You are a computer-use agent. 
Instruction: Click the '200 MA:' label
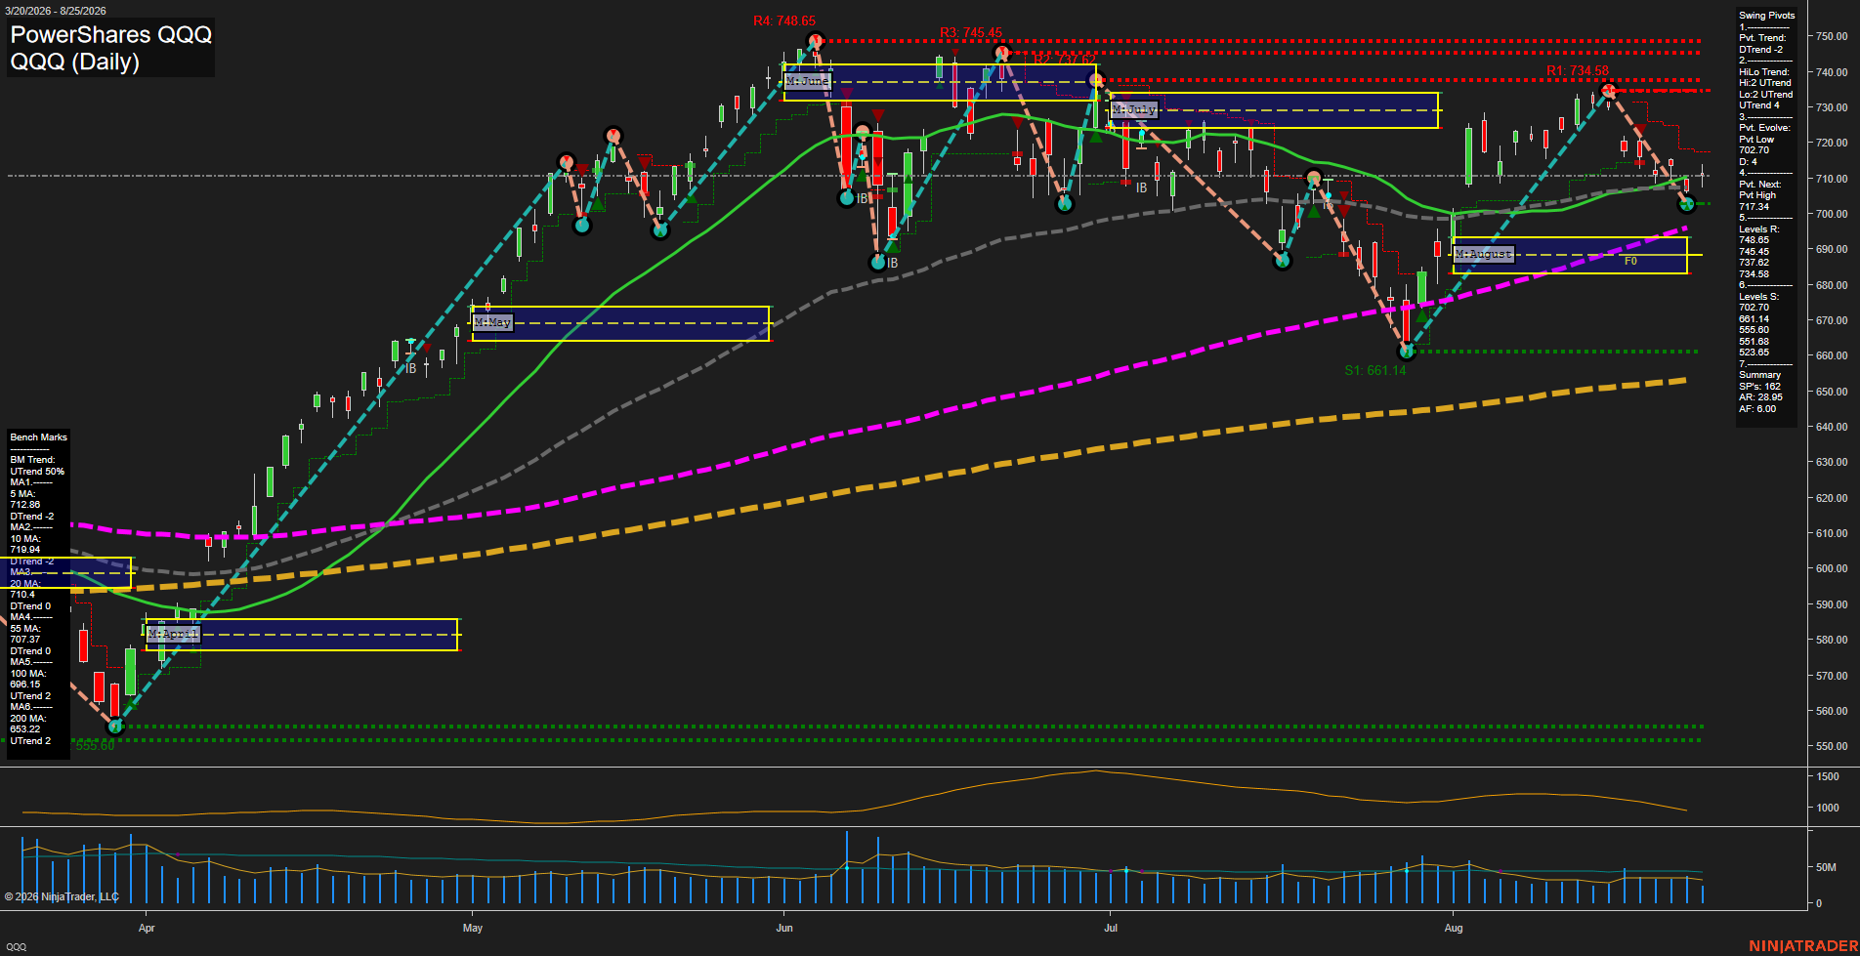[x=28, y=719]
